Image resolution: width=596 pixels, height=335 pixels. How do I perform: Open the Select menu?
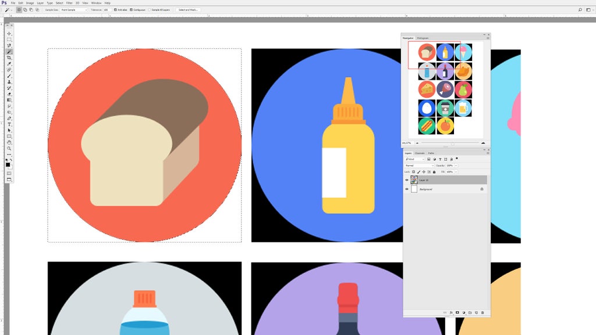tap(59, 3)
